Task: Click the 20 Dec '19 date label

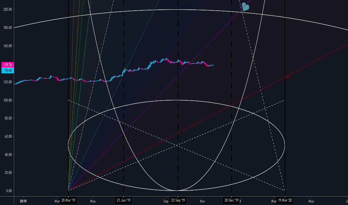Action: (x=231, y=201)
